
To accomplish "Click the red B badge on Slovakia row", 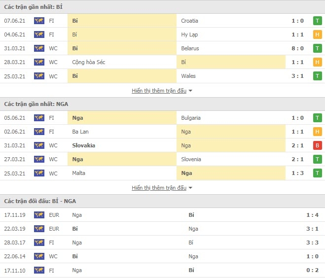I will click(x=317, y=145).
